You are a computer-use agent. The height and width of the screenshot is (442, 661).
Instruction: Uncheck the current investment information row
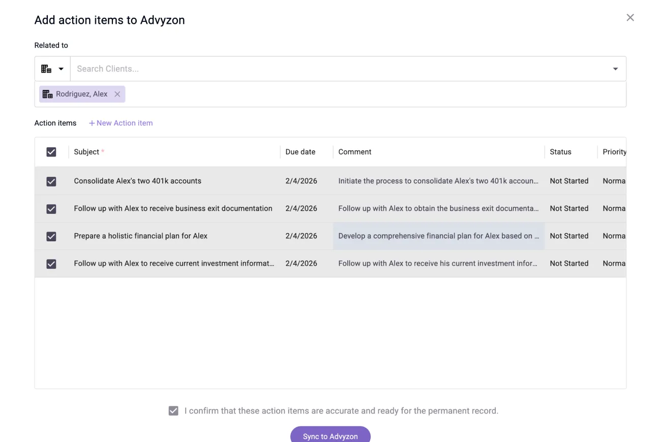pos(51,264)
